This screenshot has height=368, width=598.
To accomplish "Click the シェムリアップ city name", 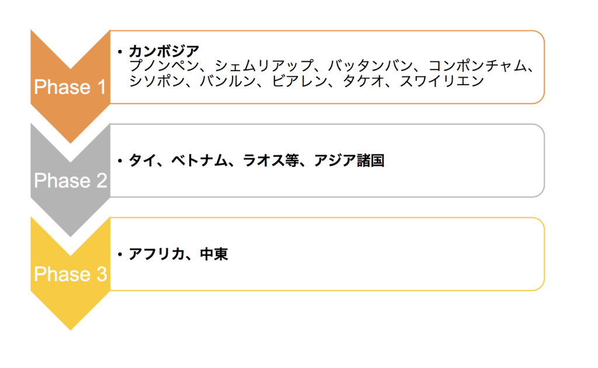I will pos(264,66).
